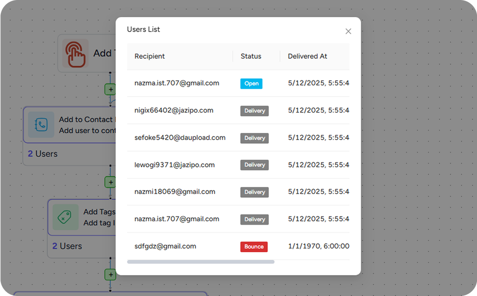
Task: Click the 1/1/1970, 6:00:00 delivered date
Action: (x=319, y=246)
